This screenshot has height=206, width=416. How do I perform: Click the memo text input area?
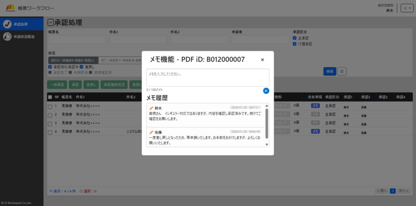click(208, 77)
